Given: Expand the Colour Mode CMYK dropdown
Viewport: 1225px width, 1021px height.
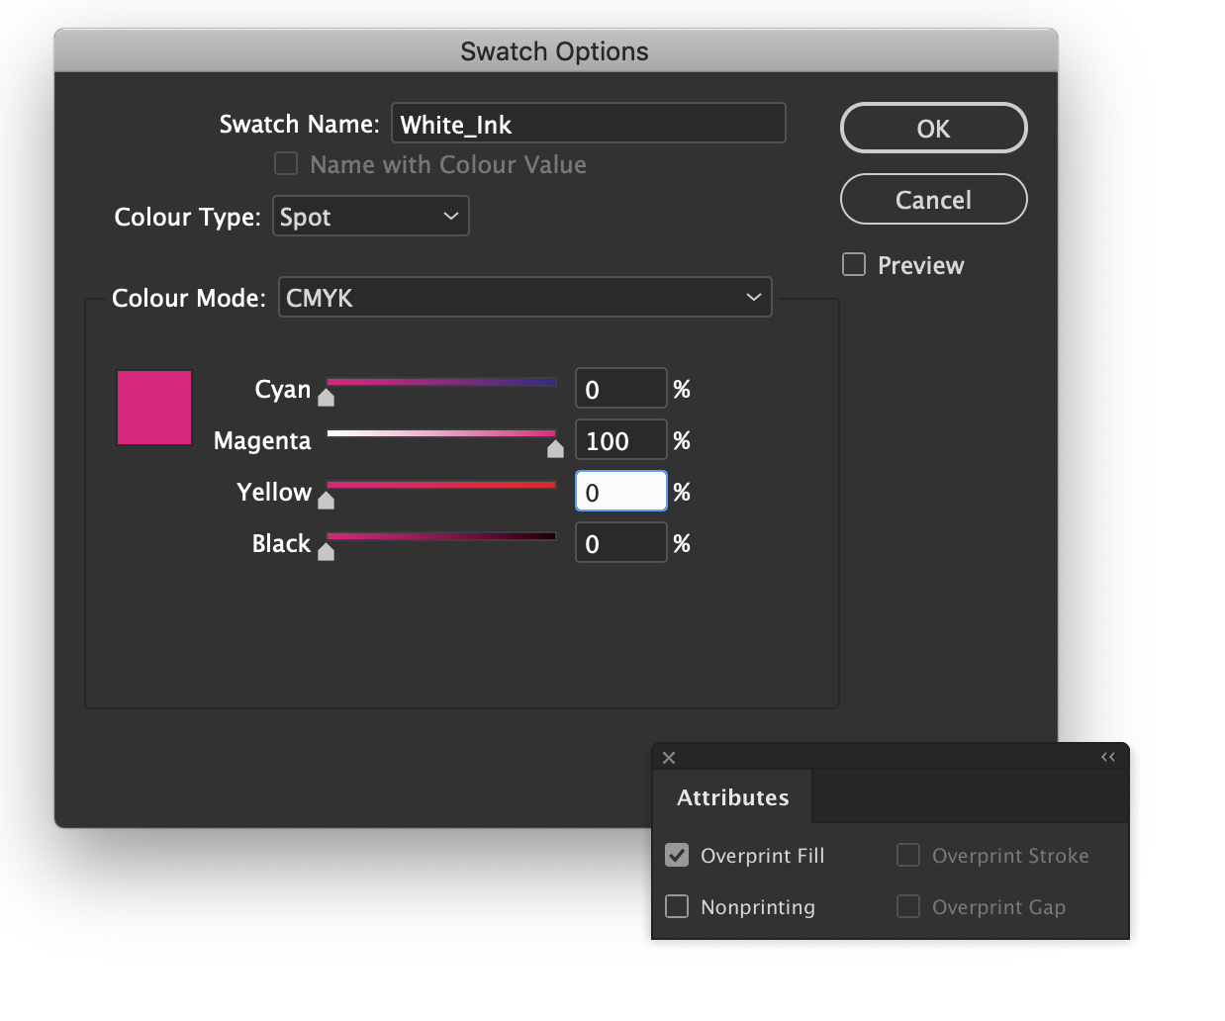Looking at the screenshot, I should point(524,298).
